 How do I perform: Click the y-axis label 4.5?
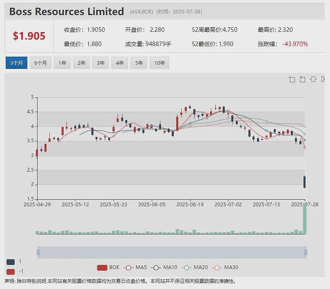pyautogui.click(x=30, y=112)
